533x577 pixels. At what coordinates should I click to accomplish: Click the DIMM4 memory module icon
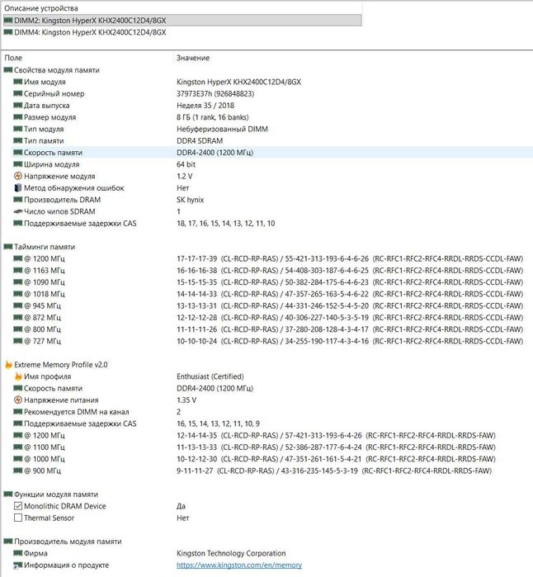click(8, 32)
